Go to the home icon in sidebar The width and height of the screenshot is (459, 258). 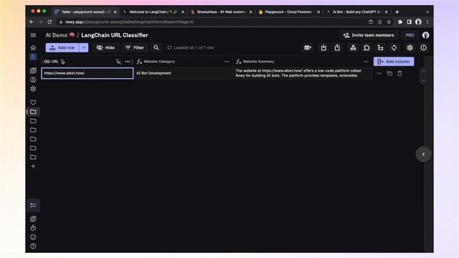[x=33, y=48]
